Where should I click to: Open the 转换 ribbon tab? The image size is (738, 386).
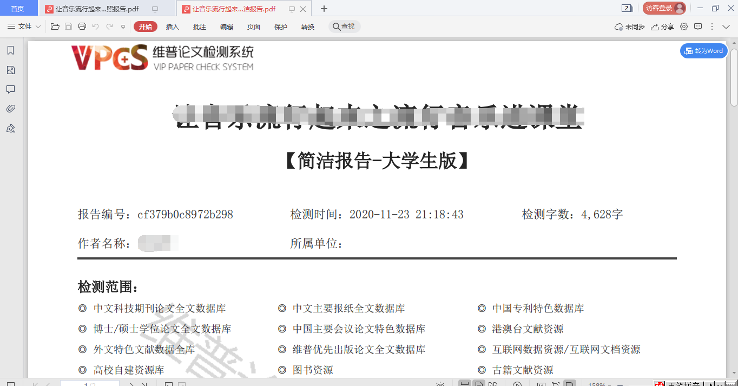(x=308, y=26)
